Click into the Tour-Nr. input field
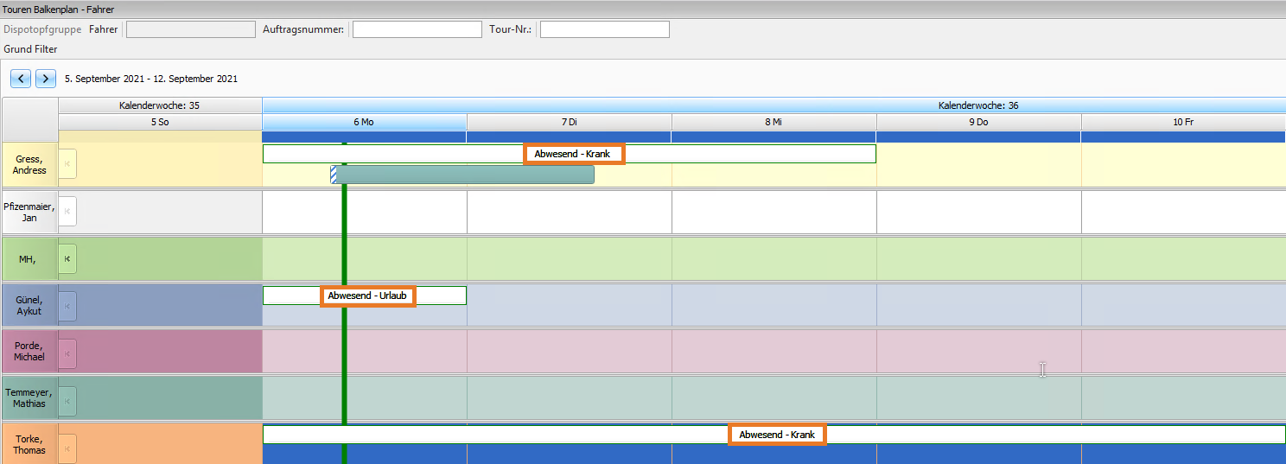 pos(604,29)
